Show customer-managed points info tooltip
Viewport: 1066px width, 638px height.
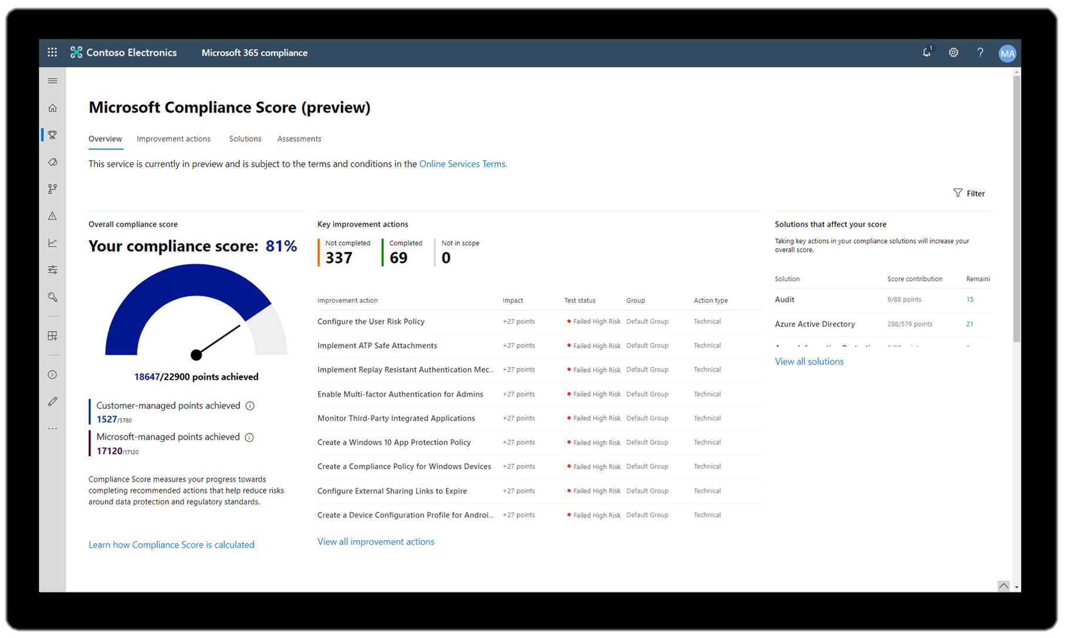[x=251, y=406]
